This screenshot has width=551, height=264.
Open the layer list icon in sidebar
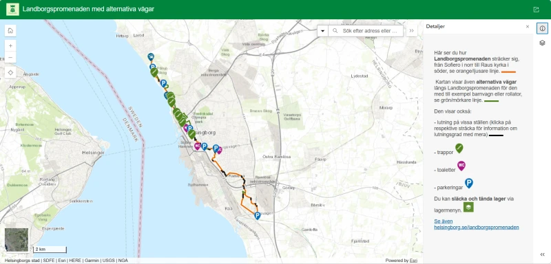542,43
